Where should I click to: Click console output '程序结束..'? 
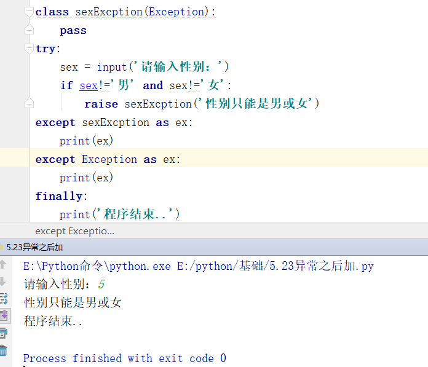click(53, 321)
